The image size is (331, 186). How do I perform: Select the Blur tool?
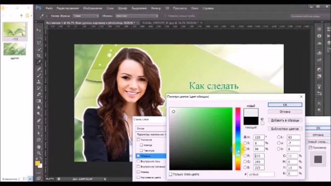coord(39,107)
